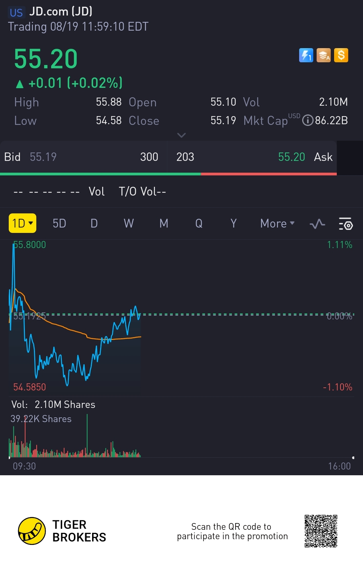Tap the promotion QR code
Viewport: 363px width, 587px height.
321,531
